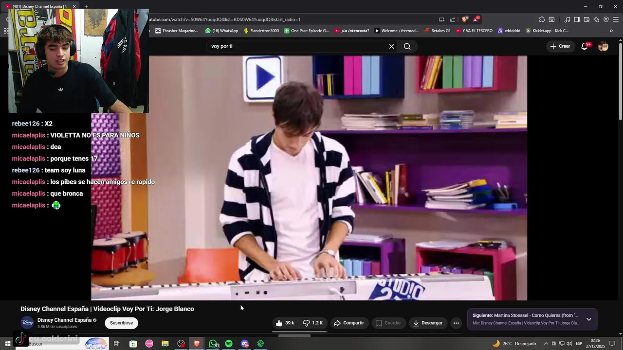Screen dimensions: 623x350
Task: Expand the next-up playlist chevron
Action: pyautogui.click(x=588, y=319)
